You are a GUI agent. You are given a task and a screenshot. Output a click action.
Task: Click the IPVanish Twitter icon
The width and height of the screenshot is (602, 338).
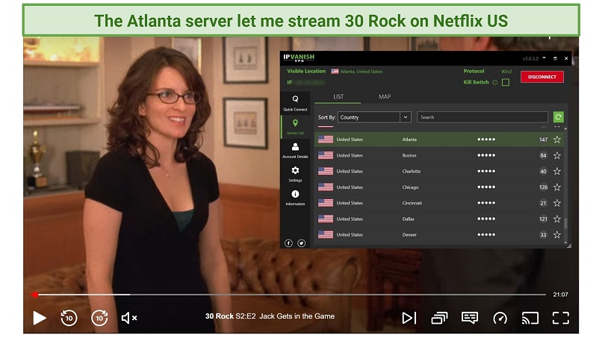[x=302, y=243]
